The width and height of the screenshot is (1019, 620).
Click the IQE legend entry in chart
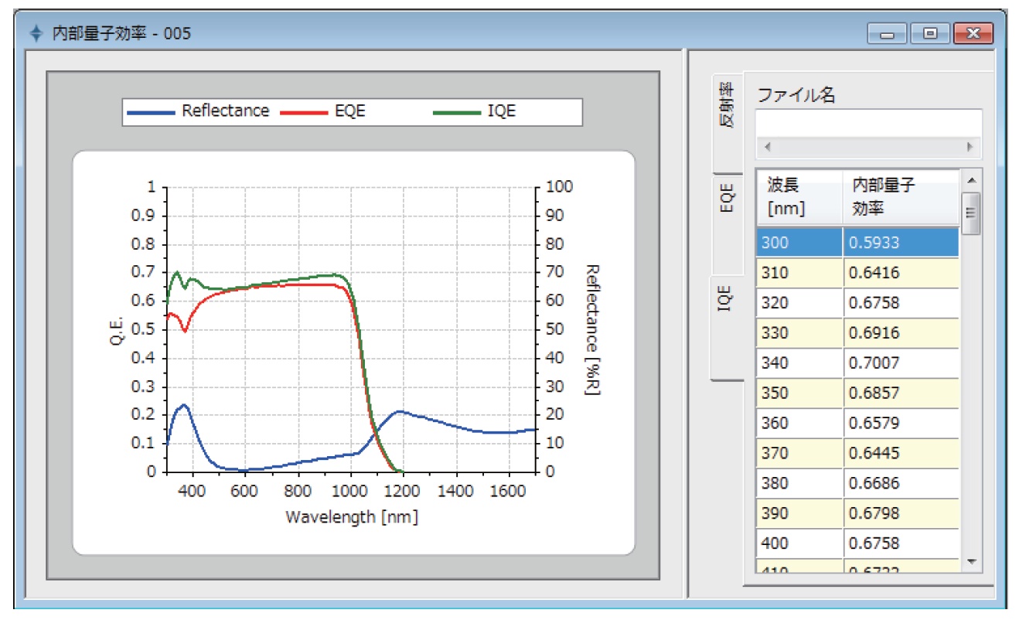pos(474,111)
